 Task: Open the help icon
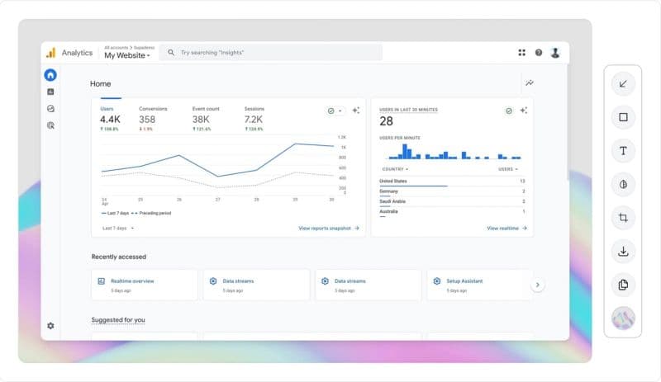tap(539, 53)
